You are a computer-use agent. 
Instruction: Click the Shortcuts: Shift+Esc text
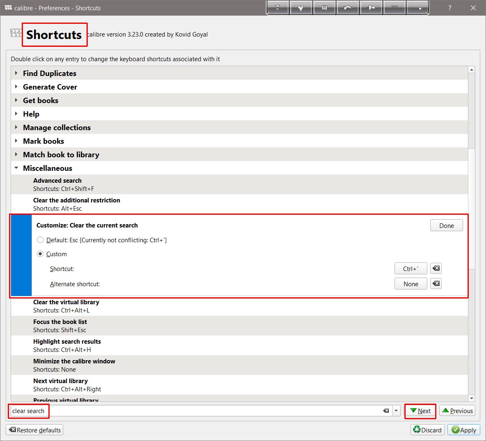pyautogui.click(x=59, y=330)
